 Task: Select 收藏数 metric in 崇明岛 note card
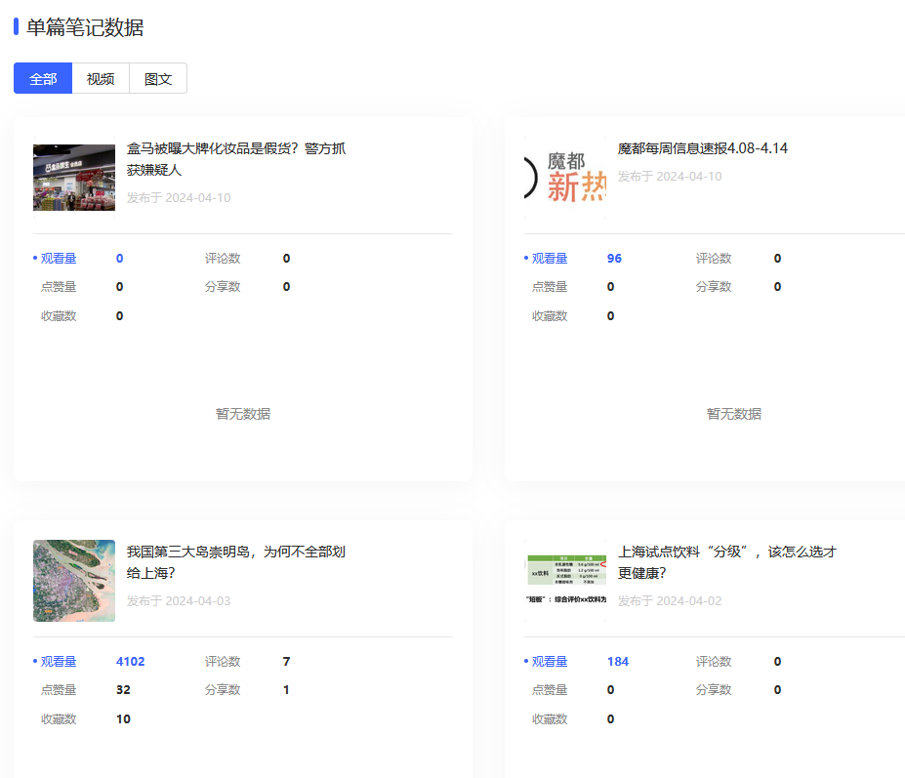pos(59,719)
